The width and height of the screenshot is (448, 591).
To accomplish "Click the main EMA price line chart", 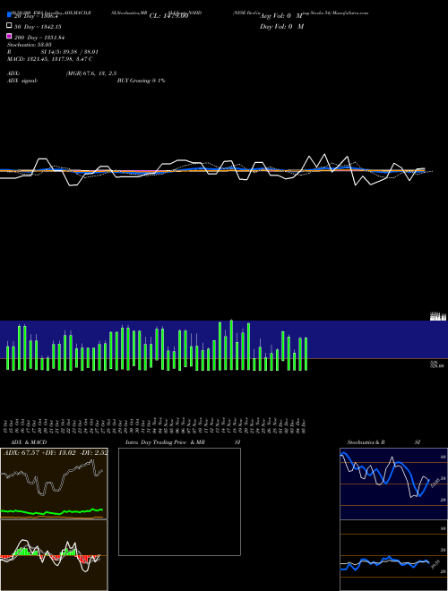I will (x=217, y=170).
